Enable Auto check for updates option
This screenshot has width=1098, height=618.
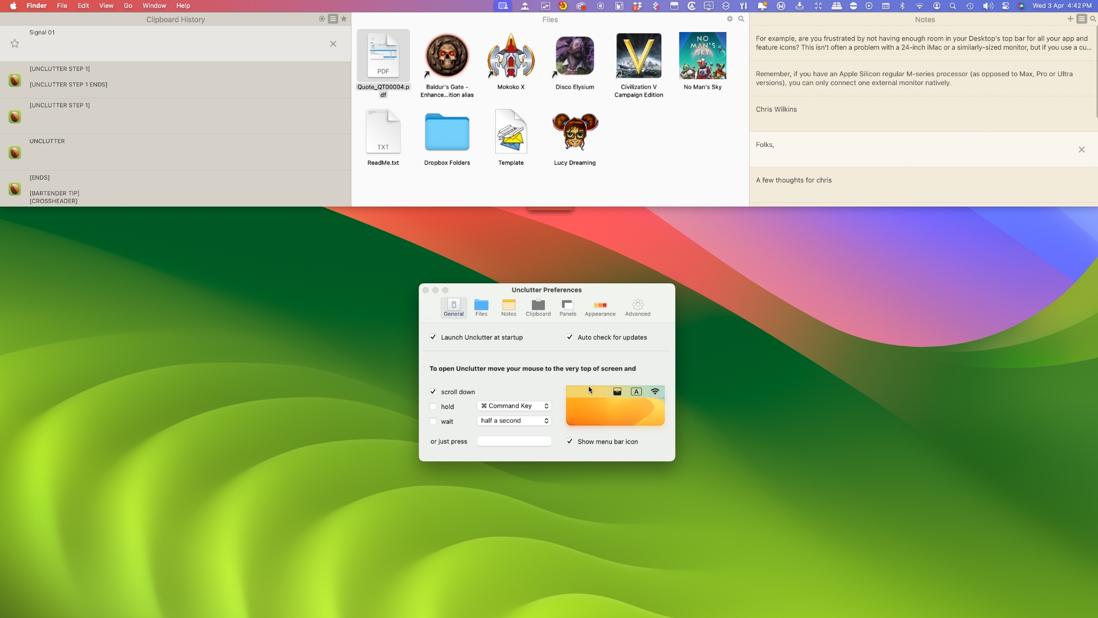571,336
